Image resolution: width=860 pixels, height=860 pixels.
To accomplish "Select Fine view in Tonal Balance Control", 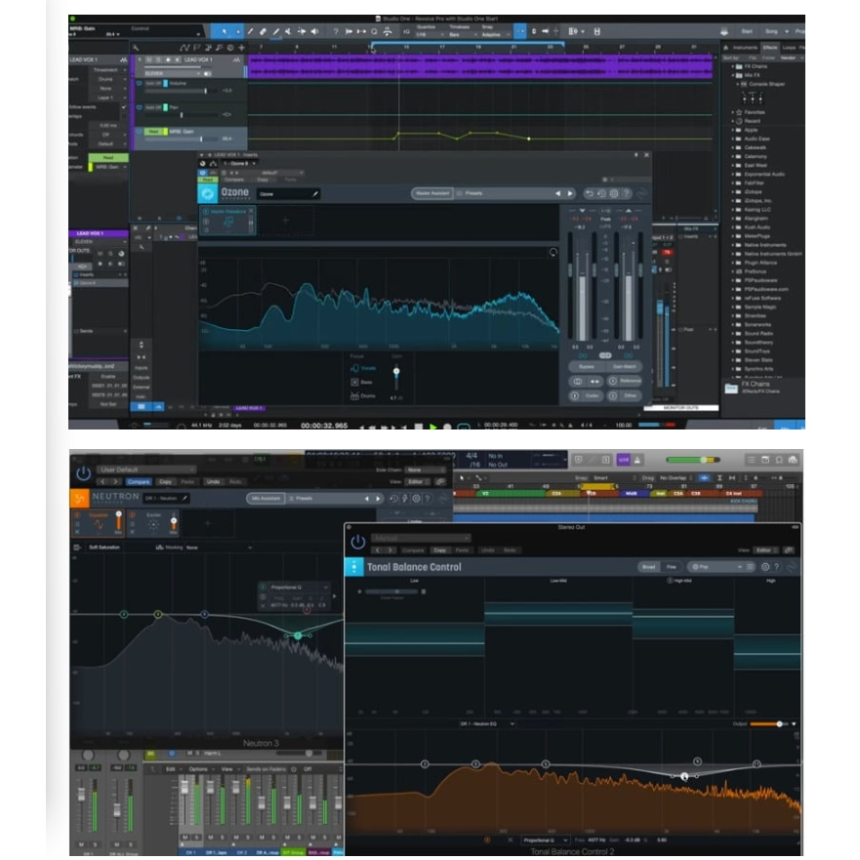I will [x=671, y=567].
